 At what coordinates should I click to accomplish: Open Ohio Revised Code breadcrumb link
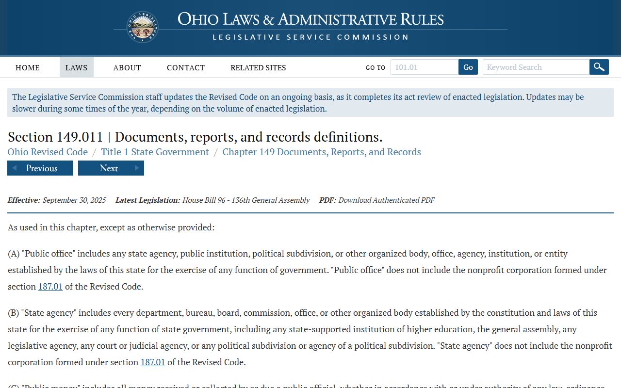tap(48, 152)
